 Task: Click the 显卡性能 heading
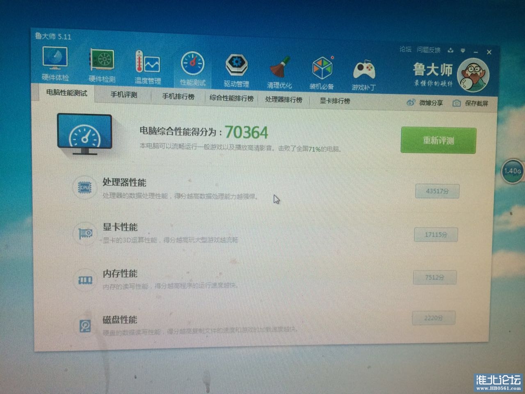[x=120, y=227]
